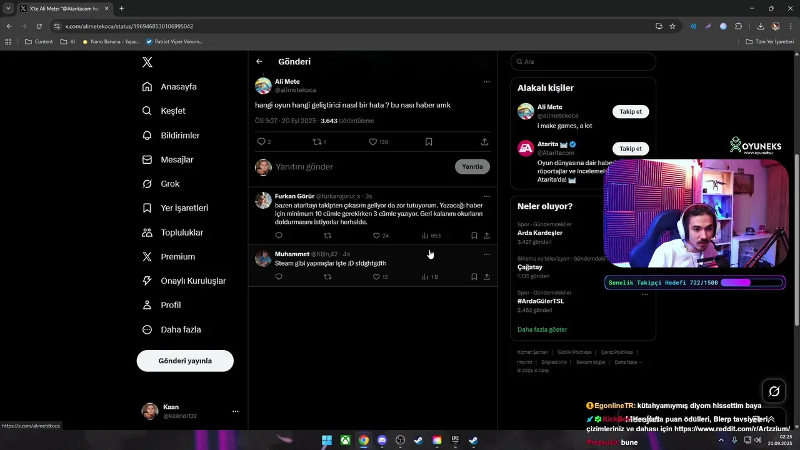This screenshot has height=450, width=800.
Task: Open Premium in the sidebar
Action: point(169,257)
